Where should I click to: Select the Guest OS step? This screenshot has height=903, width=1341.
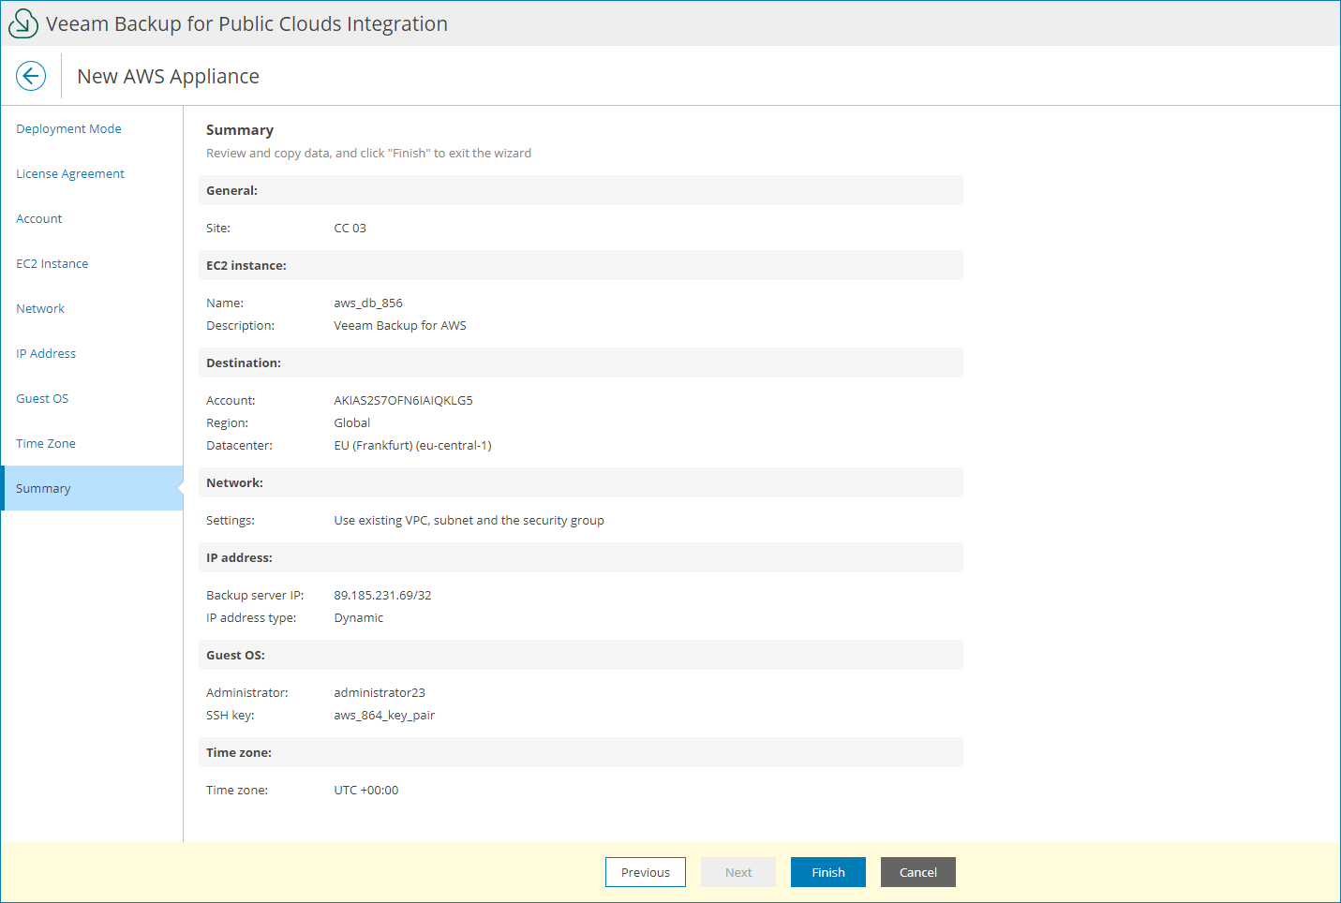point(42,398)
